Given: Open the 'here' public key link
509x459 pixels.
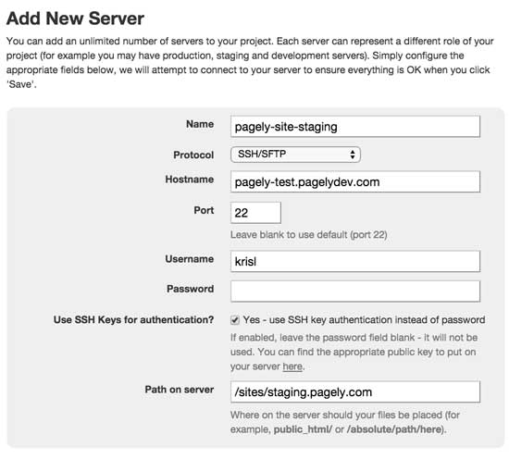Looking at the screenshot, I should point(292,366).
